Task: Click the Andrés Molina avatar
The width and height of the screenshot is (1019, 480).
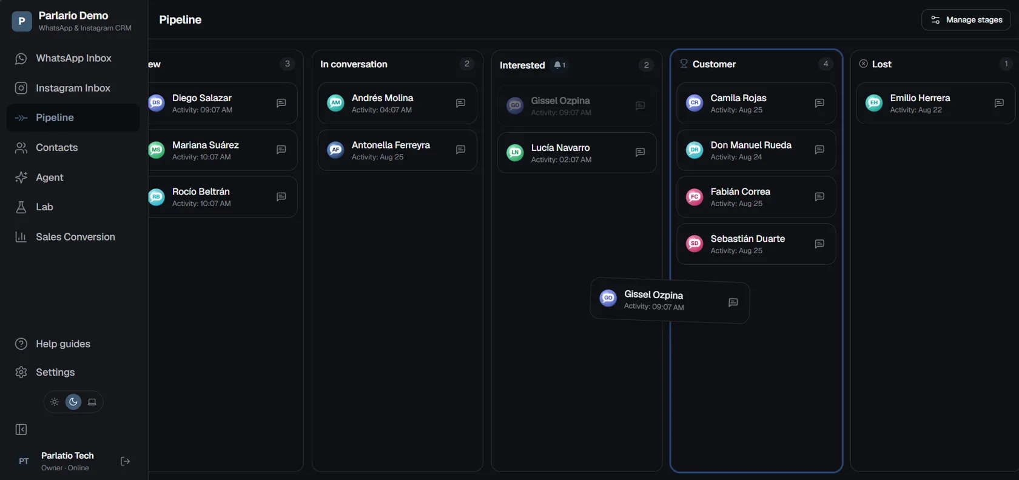Action: click(335, 103)
